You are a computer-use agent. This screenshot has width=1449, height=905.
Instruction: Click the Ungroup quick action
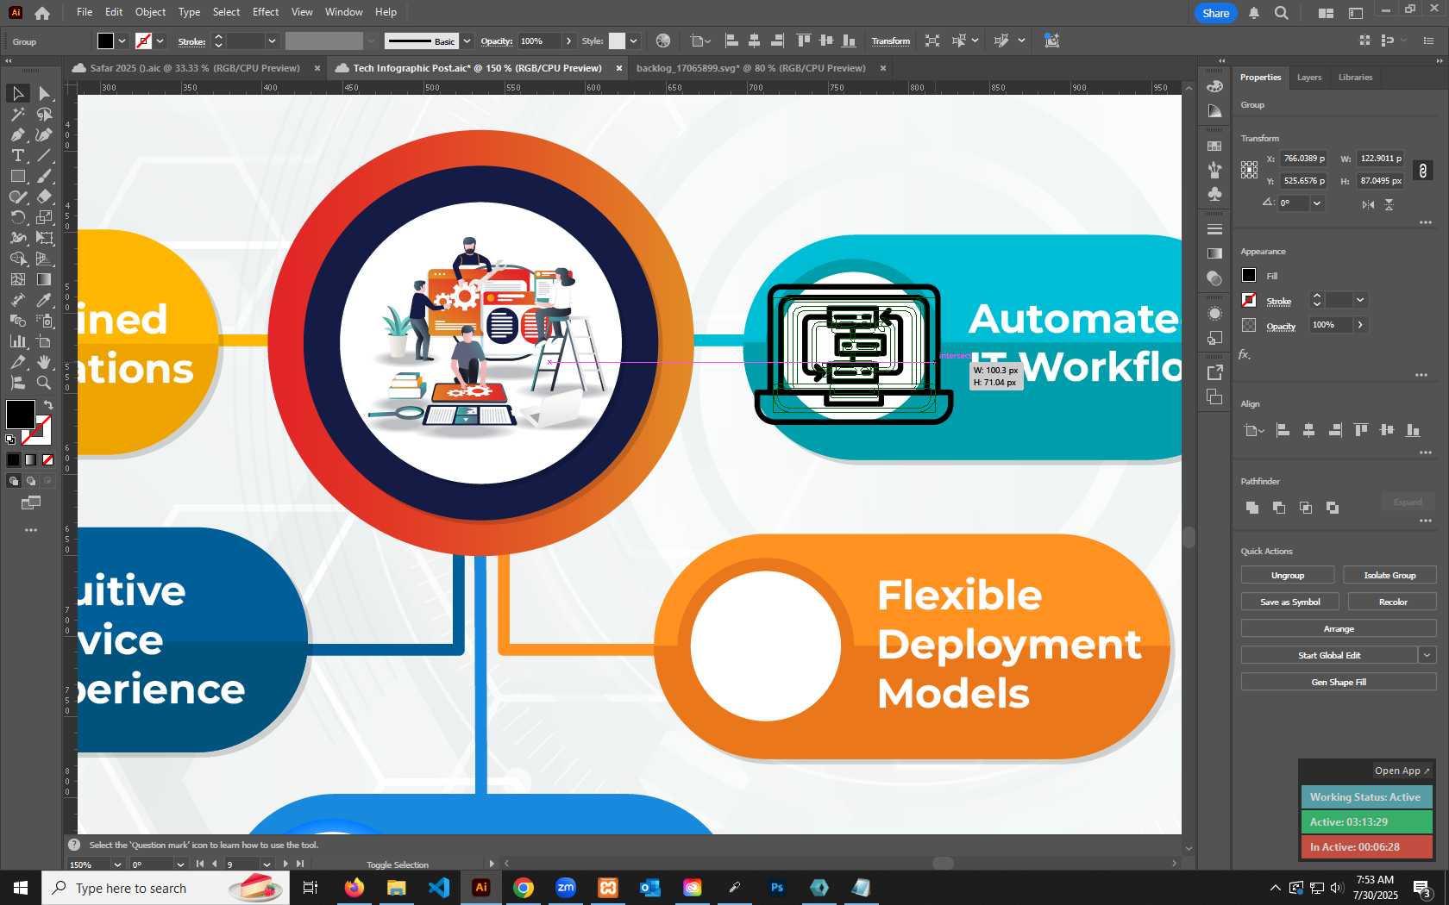coord(1288,575)
